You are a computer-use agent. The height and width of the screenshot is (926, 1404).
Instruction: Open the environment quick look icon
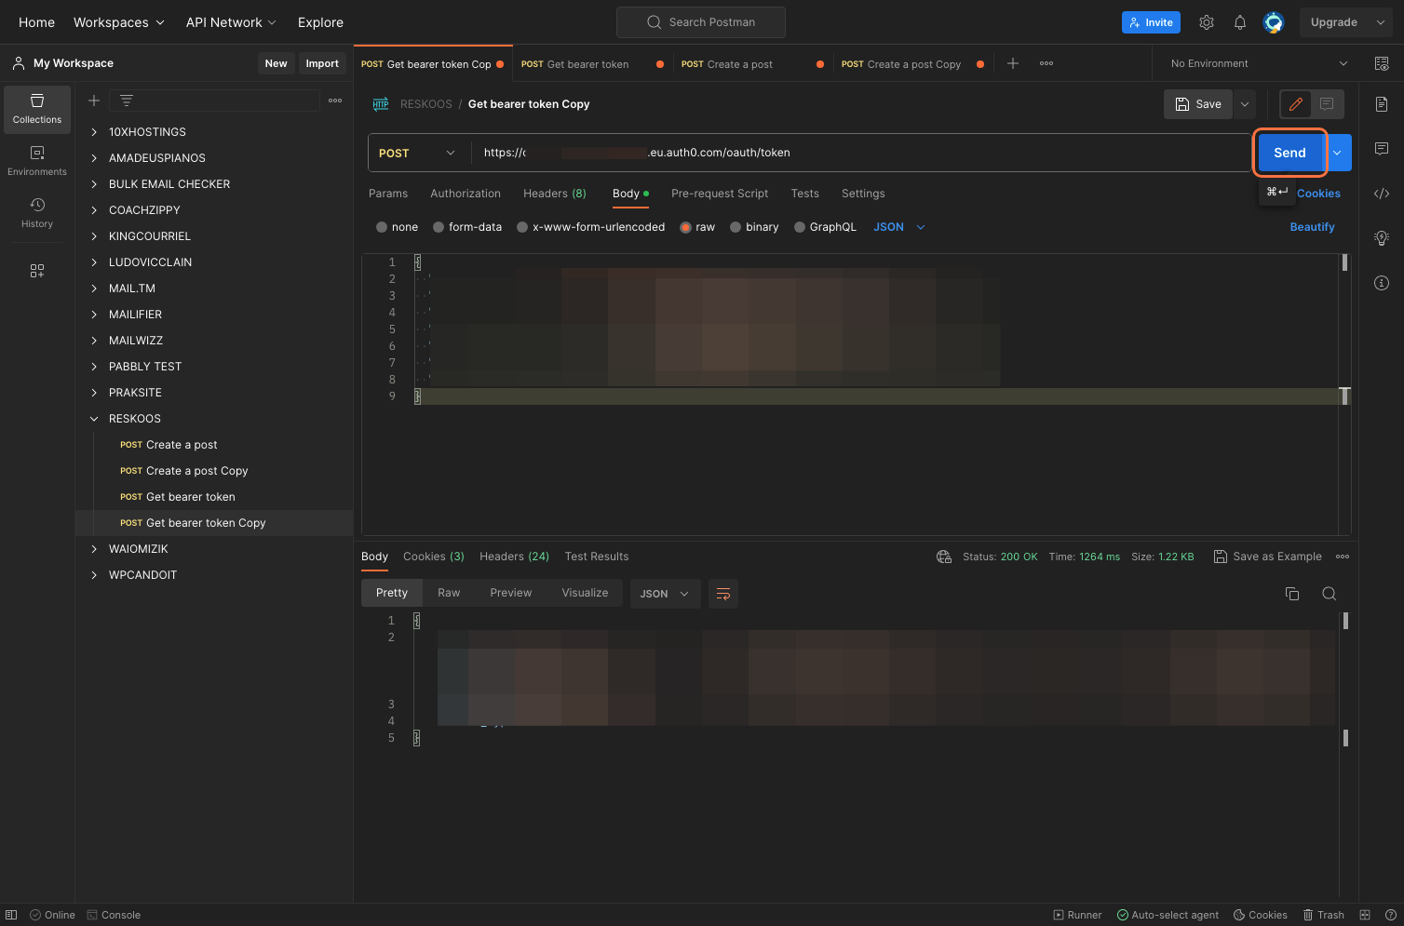pos(1382,63)
